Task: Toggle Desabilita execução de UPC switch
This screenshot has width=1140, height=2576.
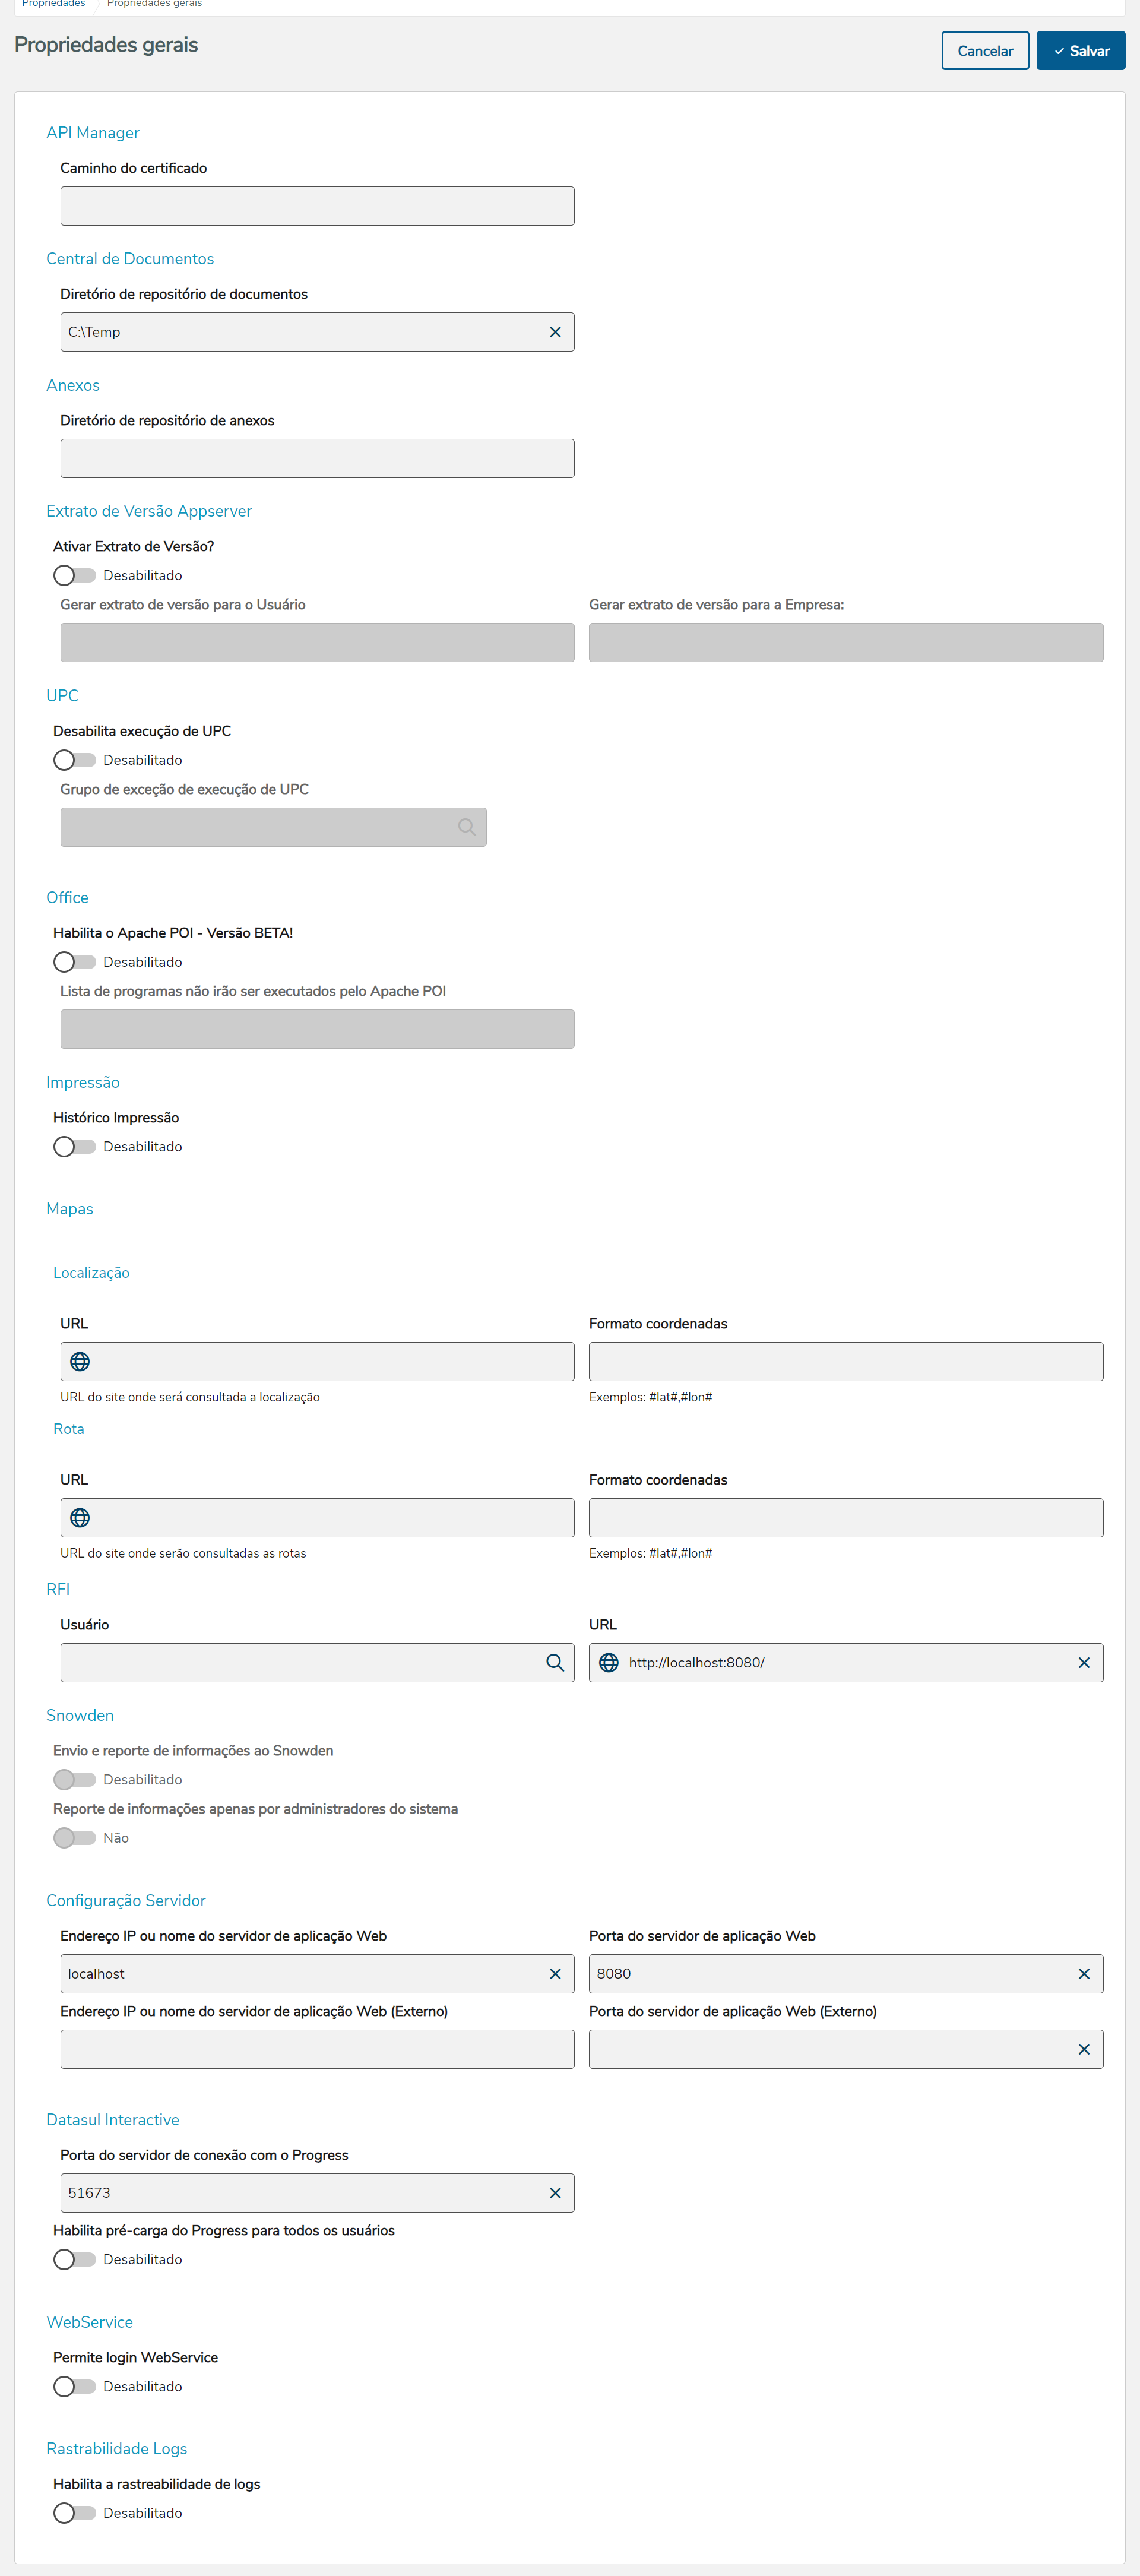Action: click(x=74, y=760)
